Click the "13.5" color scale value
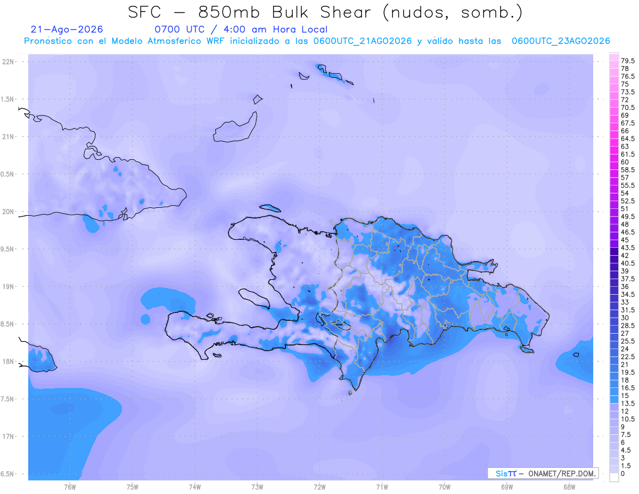 627,403
